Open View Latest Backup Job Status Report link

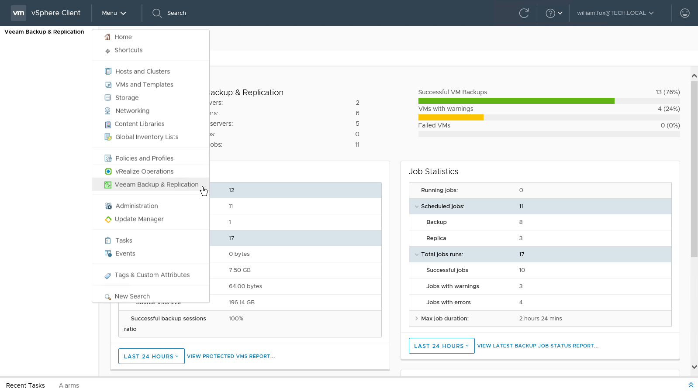click(537, 346)
